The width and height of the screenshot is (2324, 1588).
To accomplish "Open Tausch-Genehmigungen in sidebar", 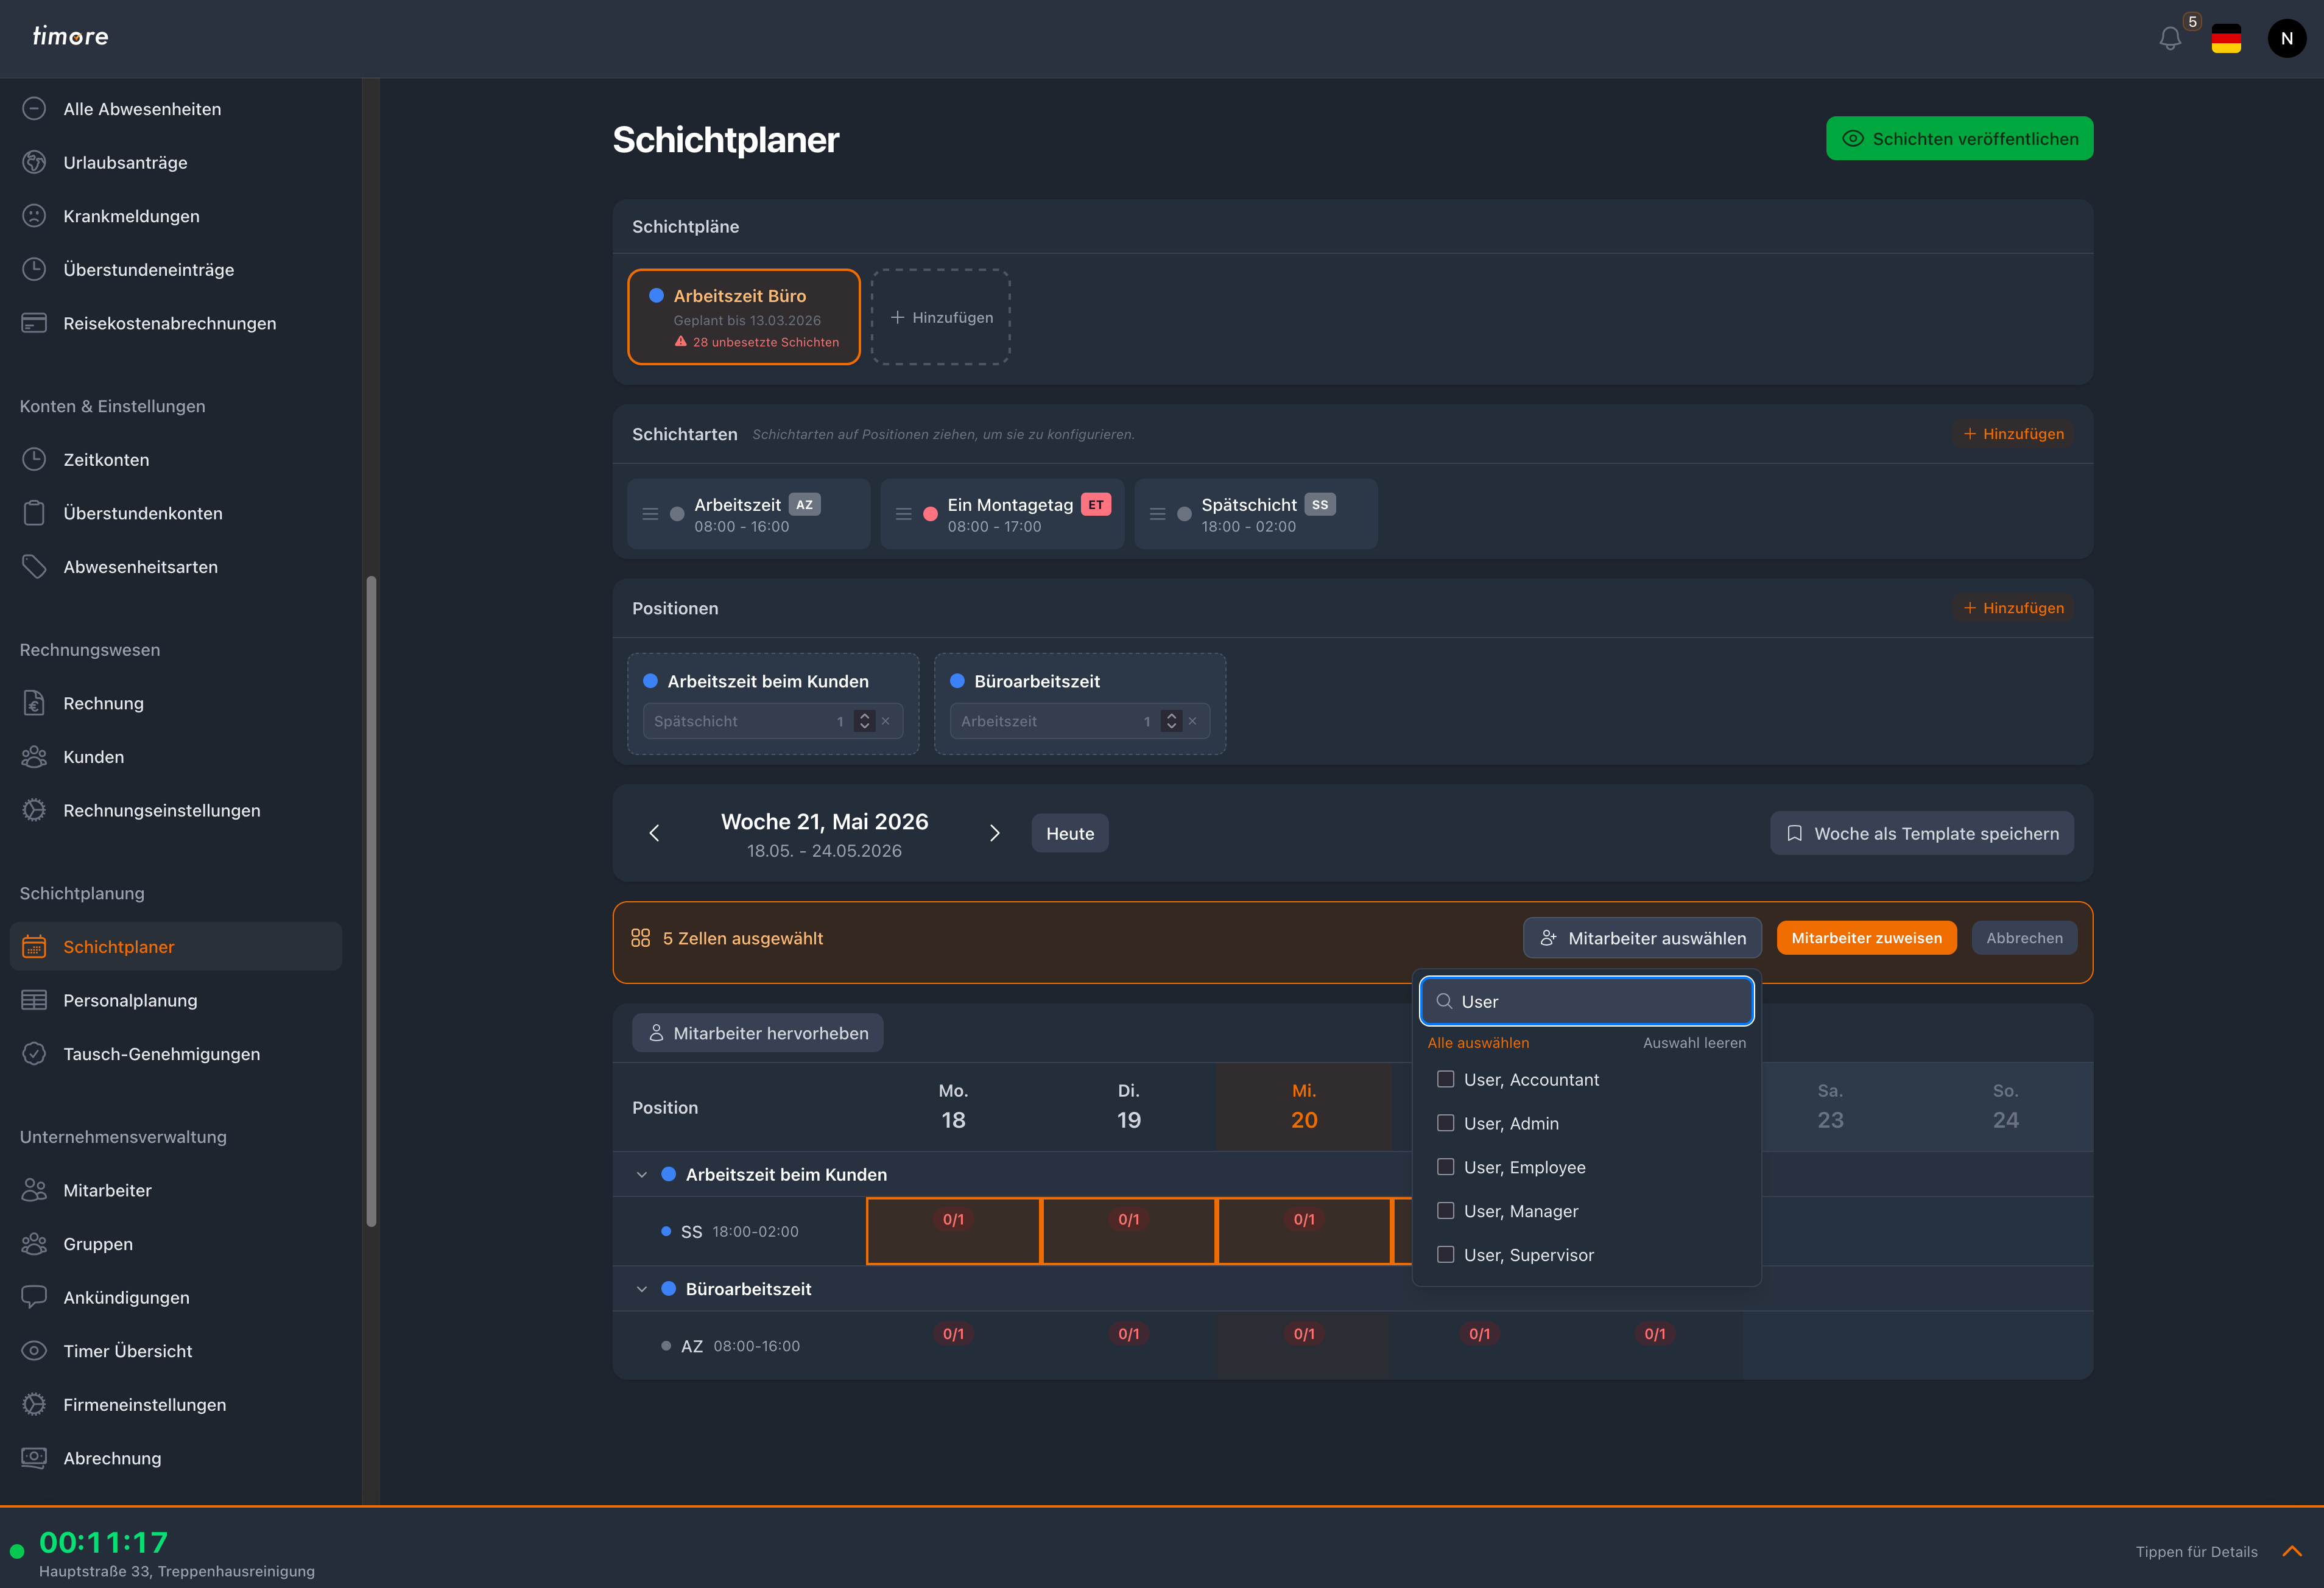I will (x=175, y=1054).
